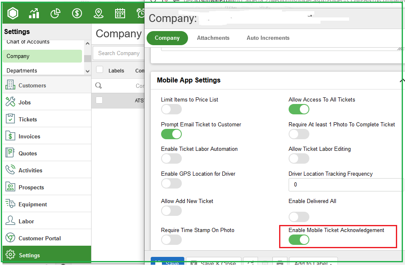Click the up arrow of settings list

coord(87,44)
